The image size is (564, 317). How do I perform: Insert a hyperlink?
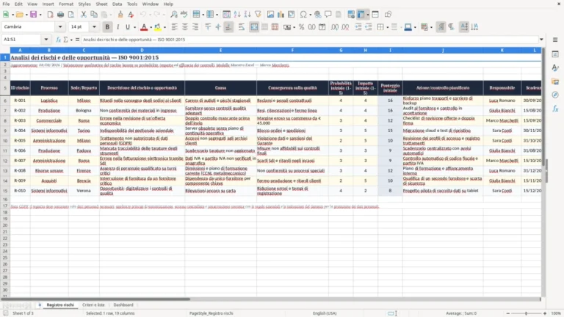(317, 15)
